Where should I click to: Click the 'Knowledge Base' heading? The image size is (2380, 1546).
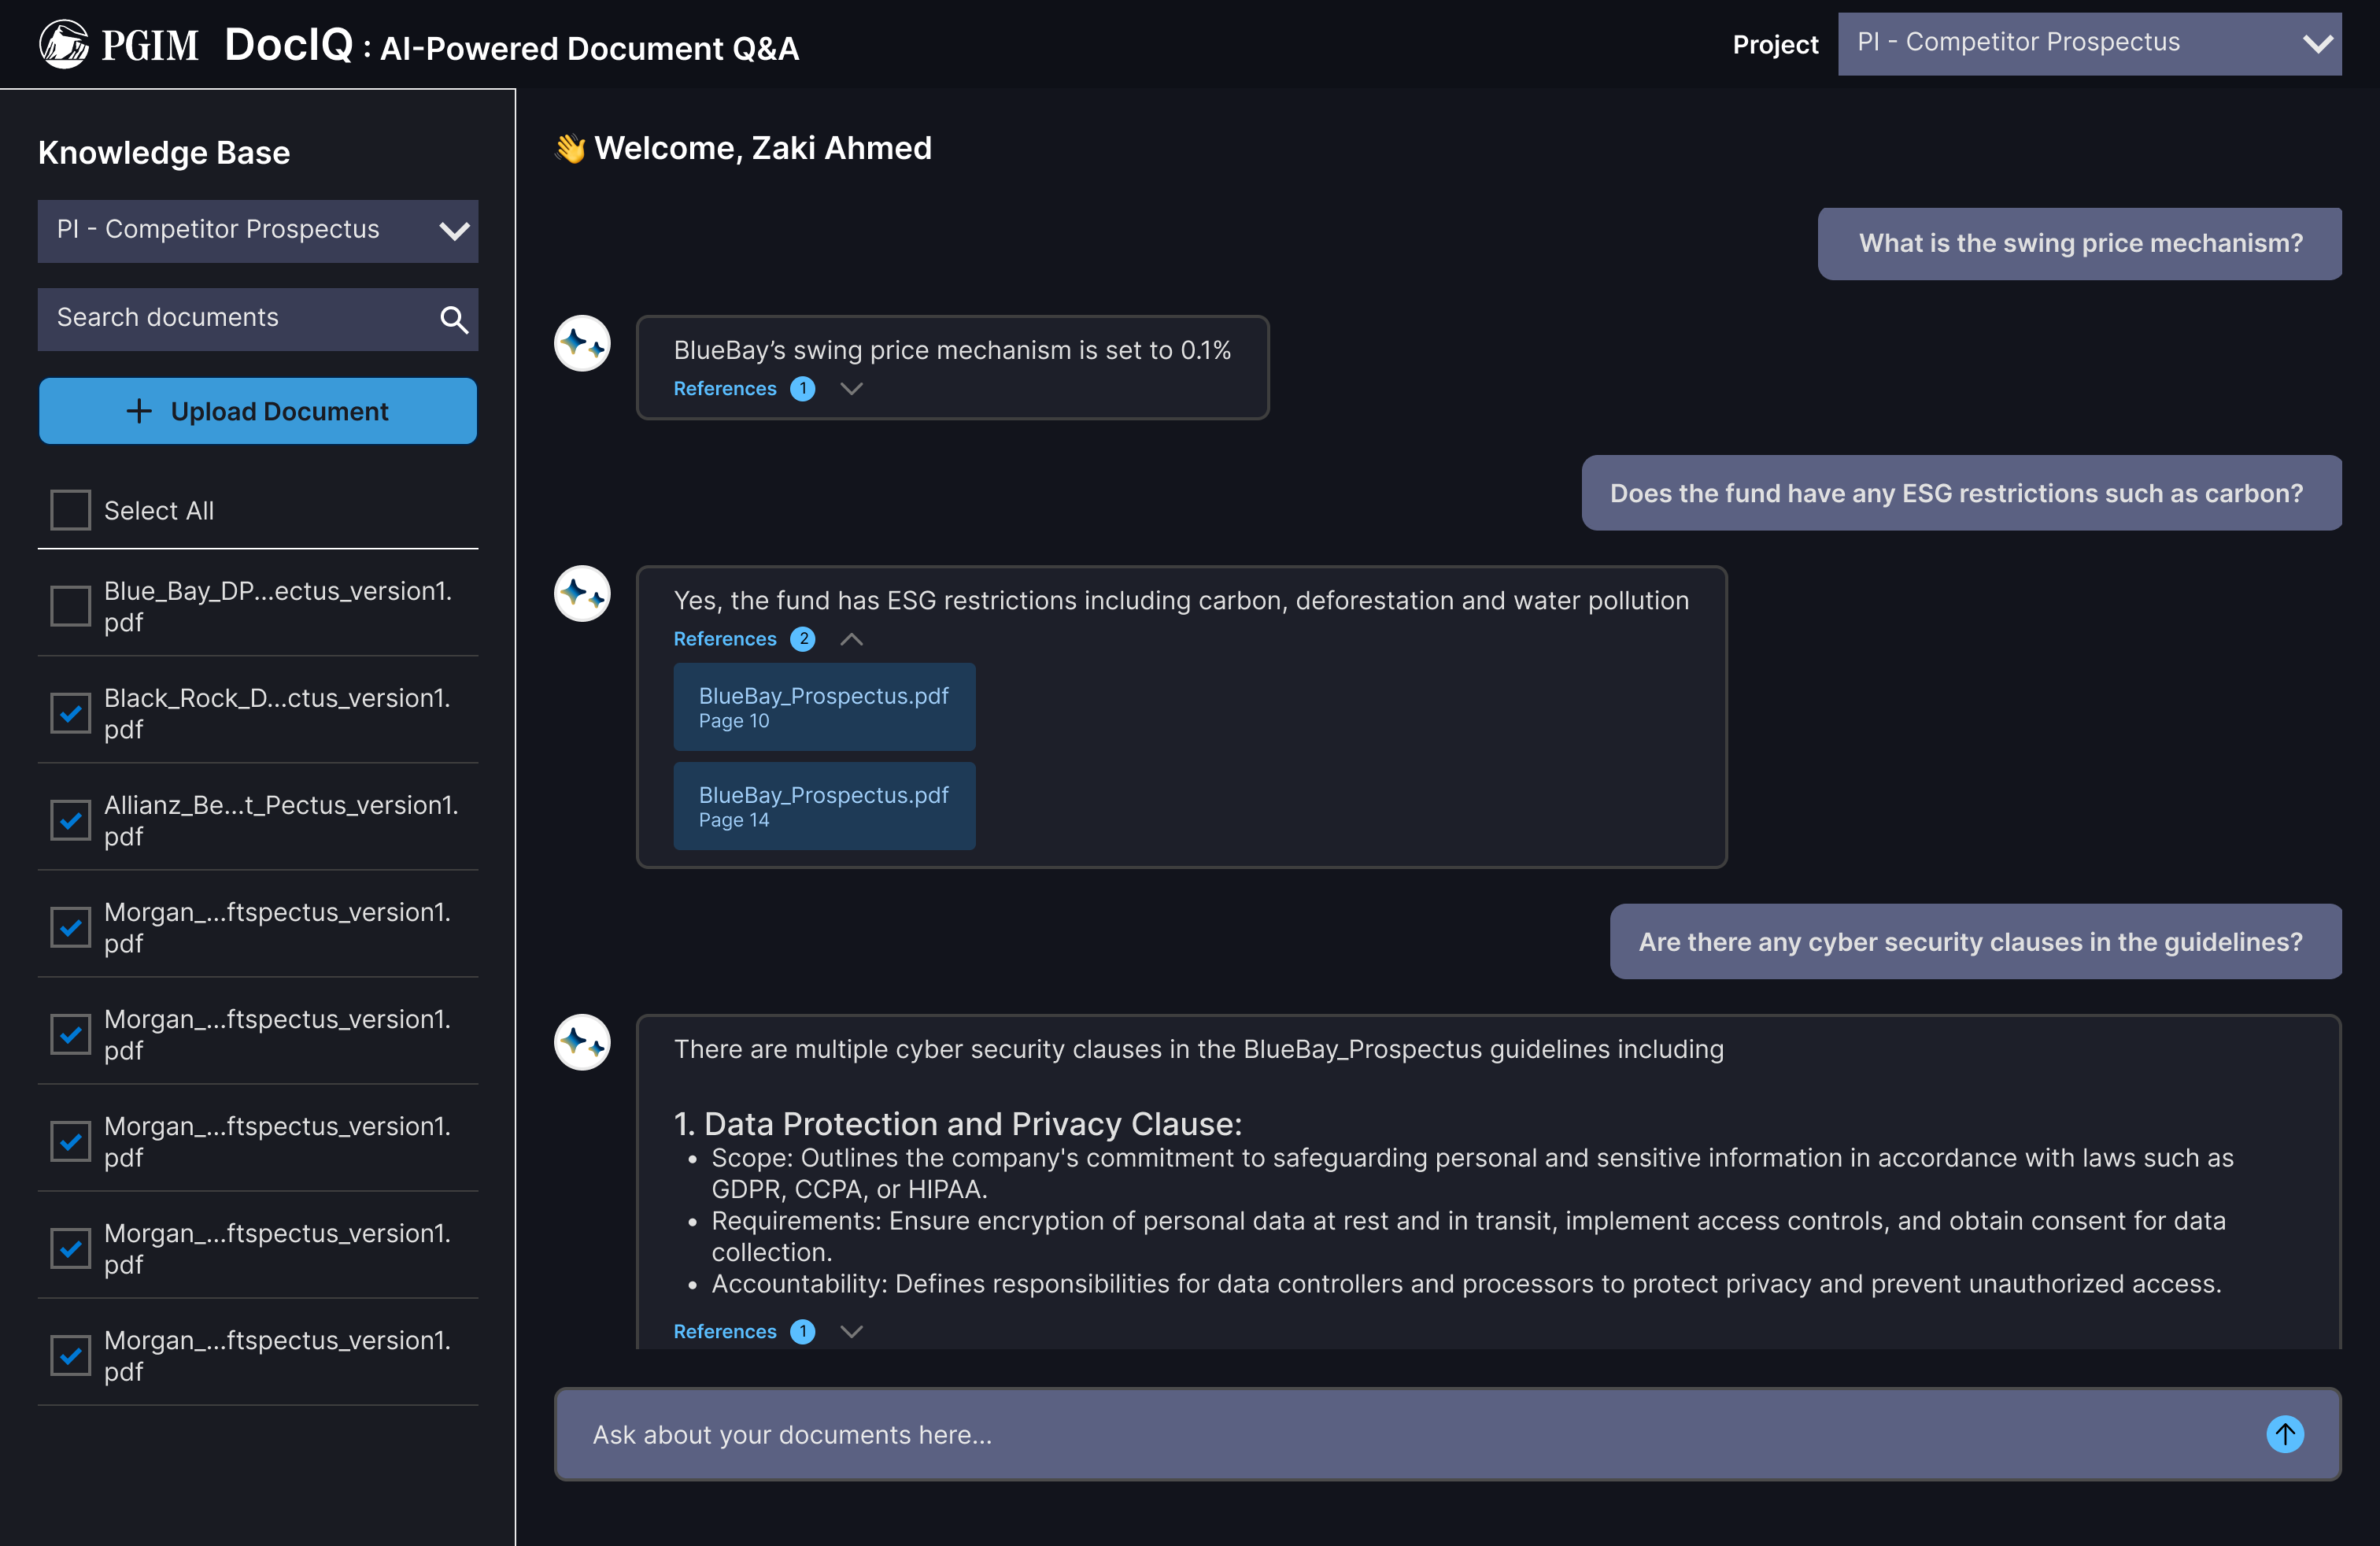pyautogui.click(x=164, y=152)
